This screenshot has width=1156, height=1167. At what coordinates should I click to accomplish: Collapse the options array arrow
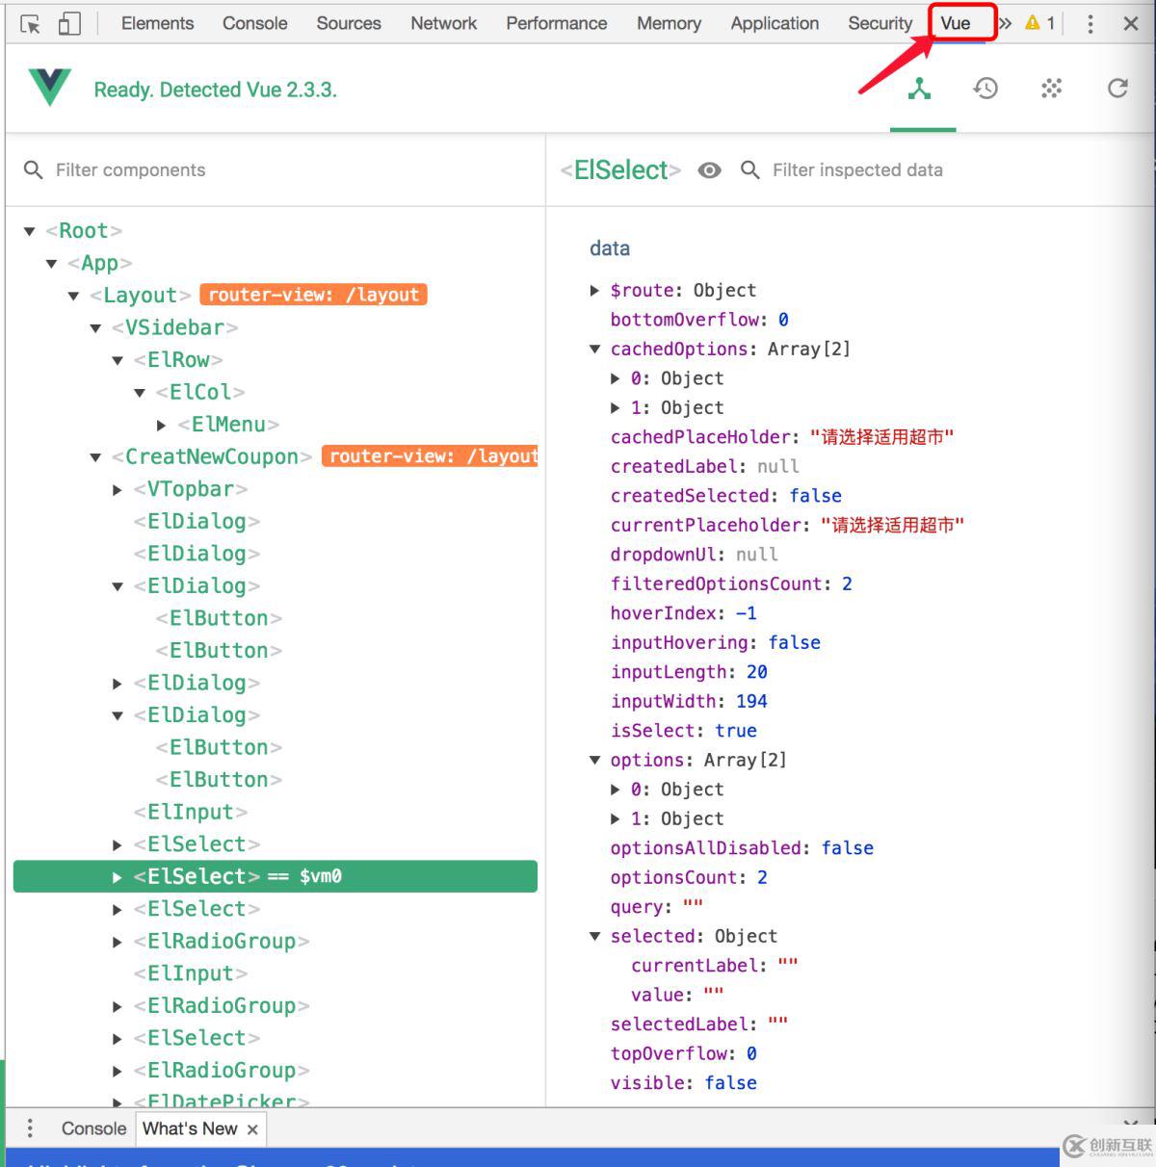[594, 760]
